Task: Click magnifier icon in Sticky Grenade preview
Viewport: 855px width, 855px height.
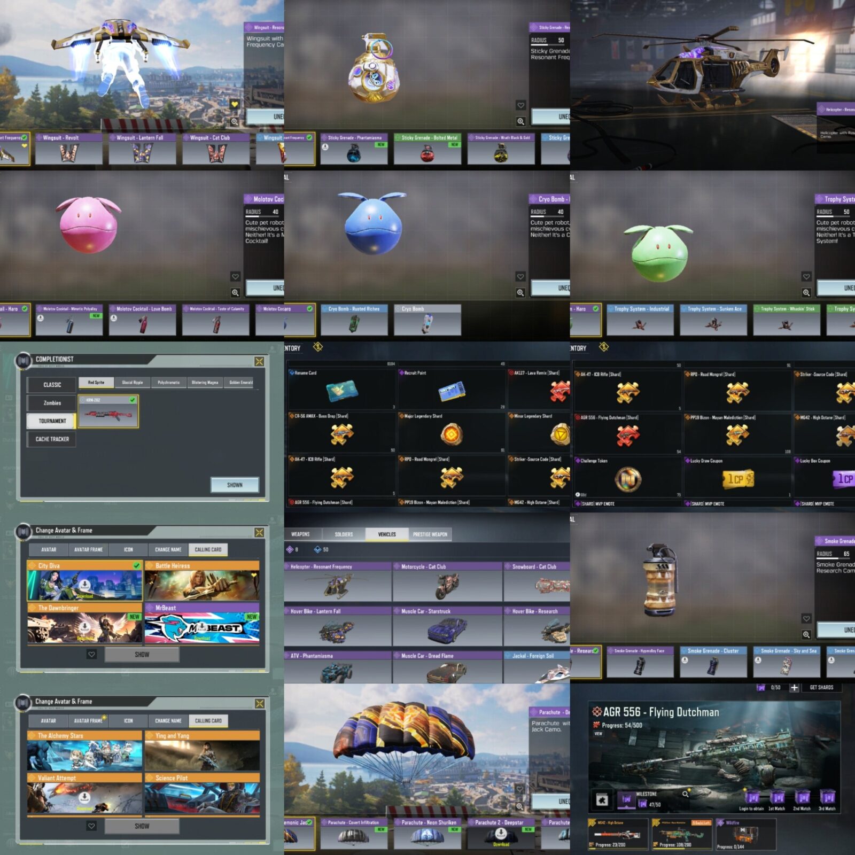Action: 520,122
